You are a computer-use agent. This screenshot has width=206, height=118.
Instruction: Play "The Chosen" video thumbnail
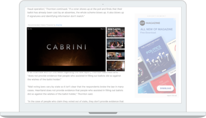pyautogui.click(x=115, y=43)
